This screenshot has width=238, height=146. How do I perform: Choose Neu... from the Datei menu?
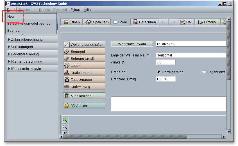[x=12, y=17]
